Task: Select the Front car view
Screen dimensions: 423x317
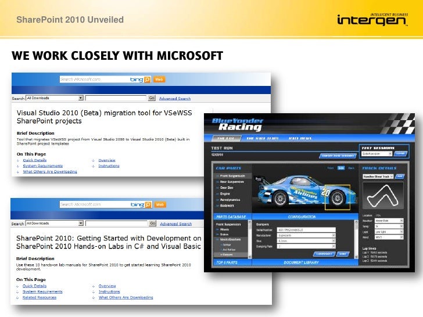Action: [x=331, y=168]
